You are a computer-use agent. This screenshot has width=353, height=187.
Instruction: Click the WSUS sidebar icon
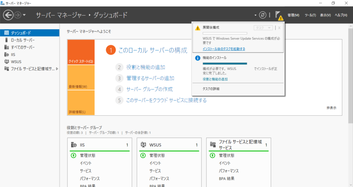point(6,62)
